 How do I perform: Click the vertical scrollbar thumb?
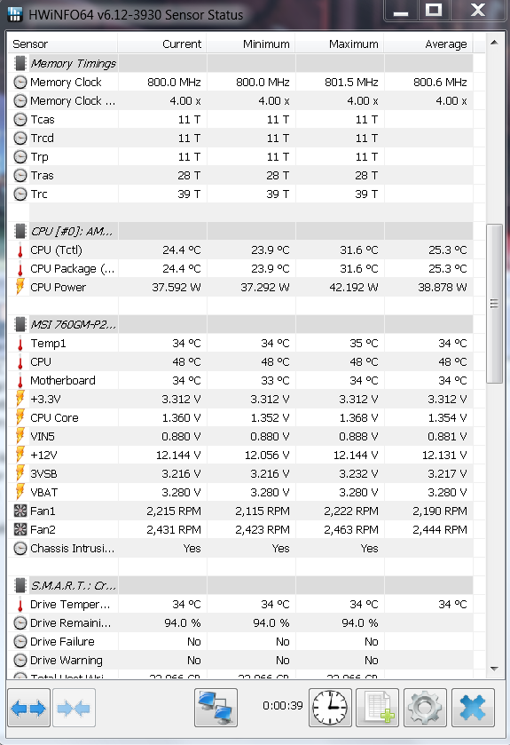point(494,304)
